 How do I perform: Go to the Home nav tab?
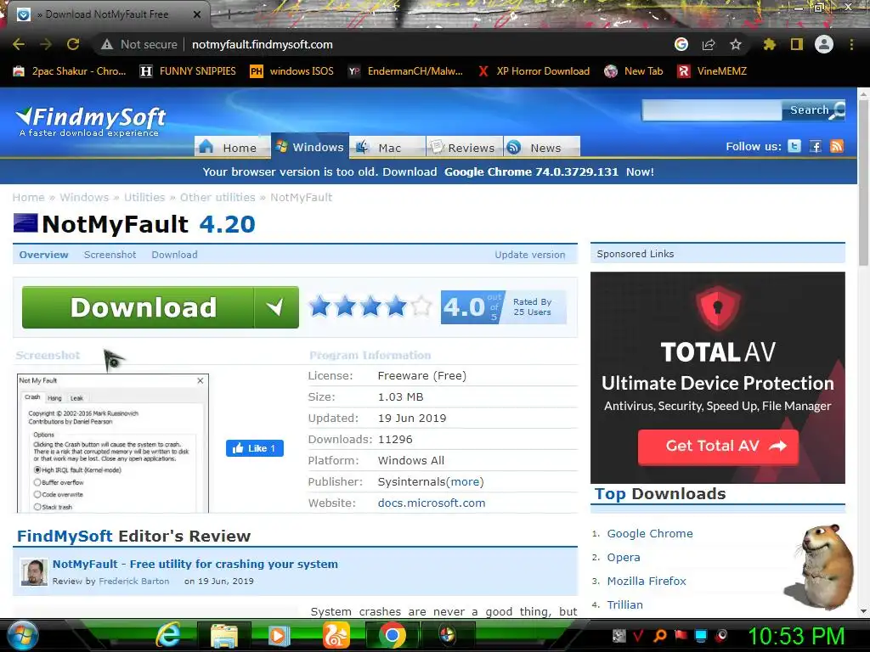(x=233, y=147)
